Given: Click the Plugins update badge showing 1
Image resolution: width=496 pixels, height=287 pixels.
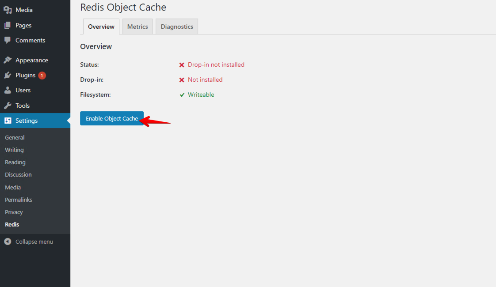Looking at the screenshot, I should click(42, 76).
